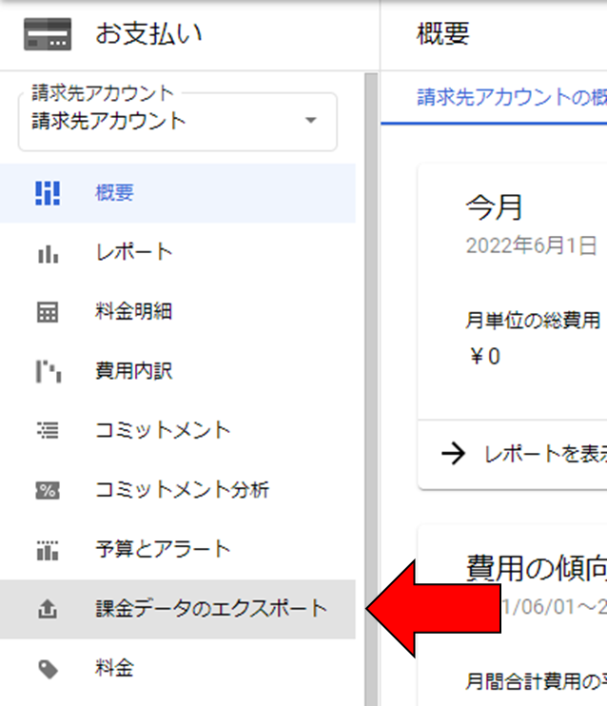607x706 pixels.
Task: Click the コミットメント list icon
Action: pyautogui.click(x=48, y=430)
